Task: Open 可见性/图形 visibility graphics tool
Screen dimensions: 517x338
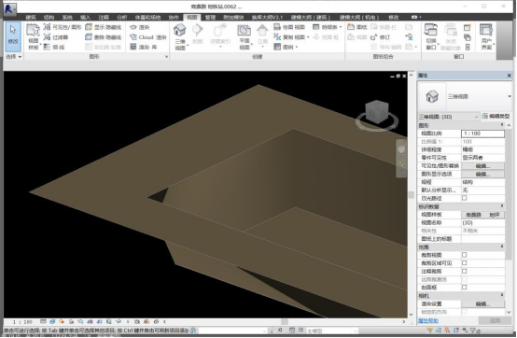Action: point(63,27)
